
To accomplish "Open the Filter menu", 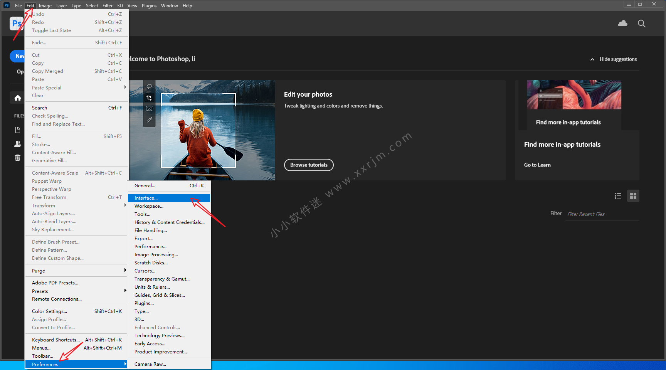I will [x=108, y=5].
